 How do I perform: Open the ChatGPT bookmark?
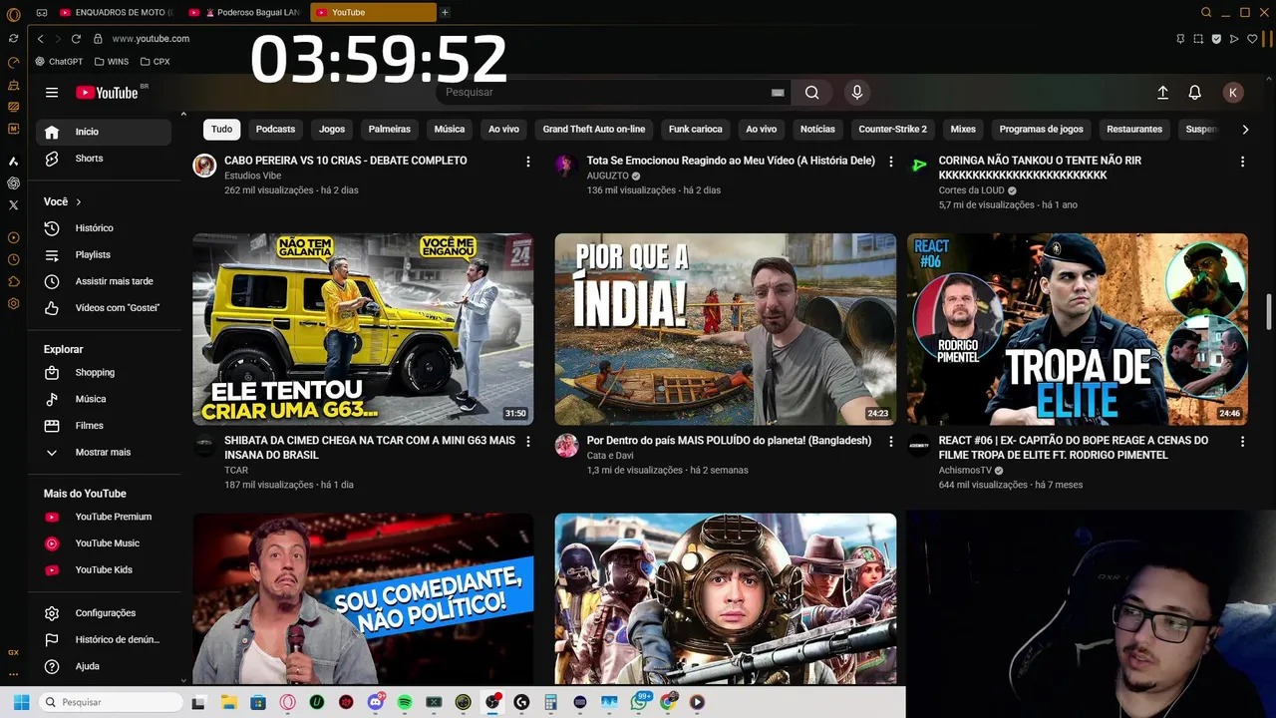59,62
